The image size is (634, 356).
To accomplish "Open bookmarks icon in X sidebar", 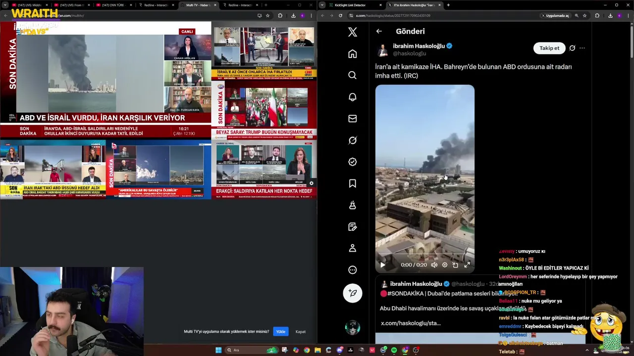I will tap(352, 183).
